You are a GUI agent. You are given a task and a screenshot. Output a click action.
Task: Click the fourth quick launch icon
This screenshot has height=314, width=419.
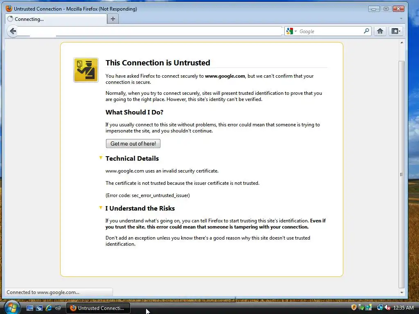click(58, 308)
